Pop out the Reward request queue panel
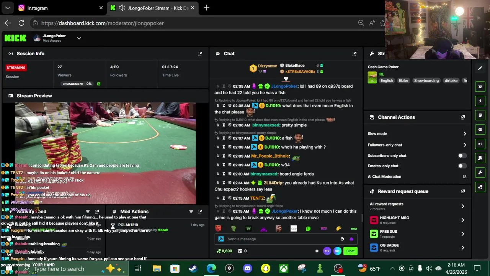The width and height of the screenshot is (490, 276). point(463,191)
